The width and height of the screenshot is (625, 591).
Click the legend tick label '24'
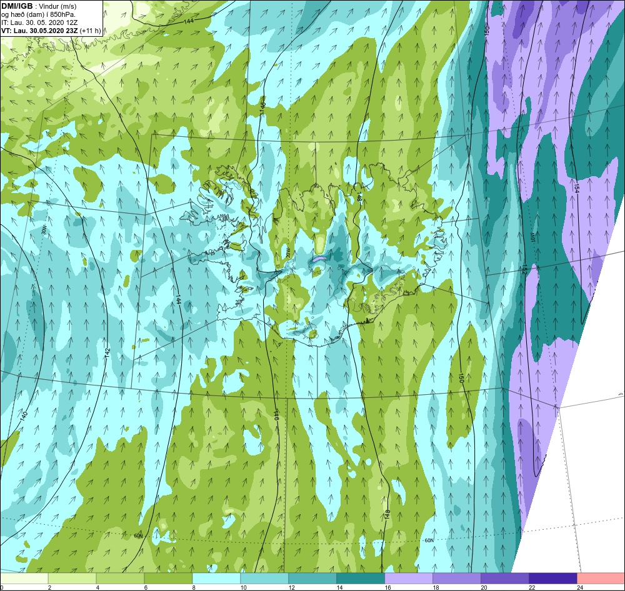581,587
